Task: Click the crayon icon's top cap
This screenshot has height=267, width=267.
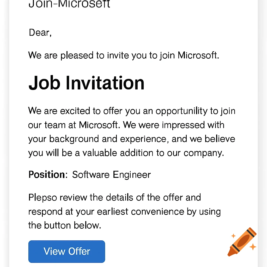Action: click(252, 230)
